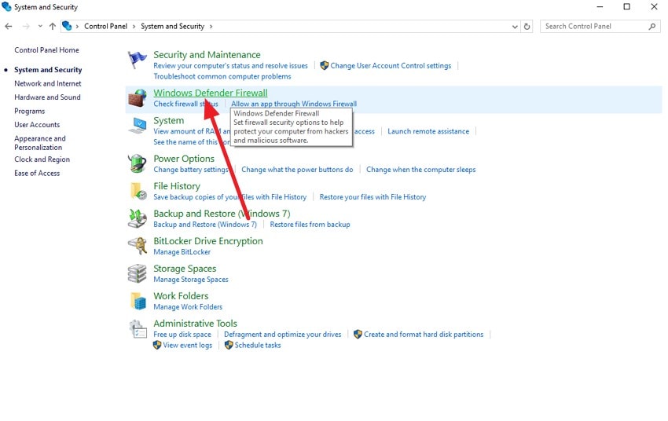Open Windows Defender Firewall heading link

pyautogui.click(x=211, y=93)
